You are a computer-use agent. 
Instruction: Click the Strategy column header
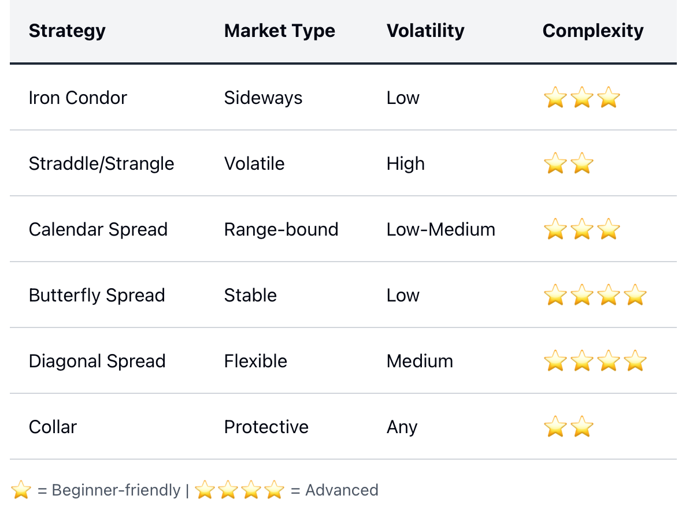(67, 31)
